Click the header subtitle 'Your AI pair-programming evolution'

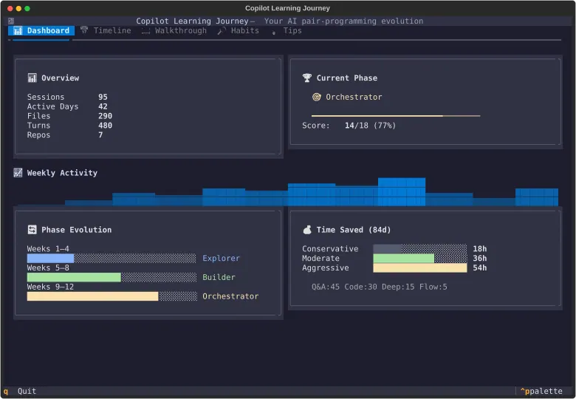click(x=343, y=21)
